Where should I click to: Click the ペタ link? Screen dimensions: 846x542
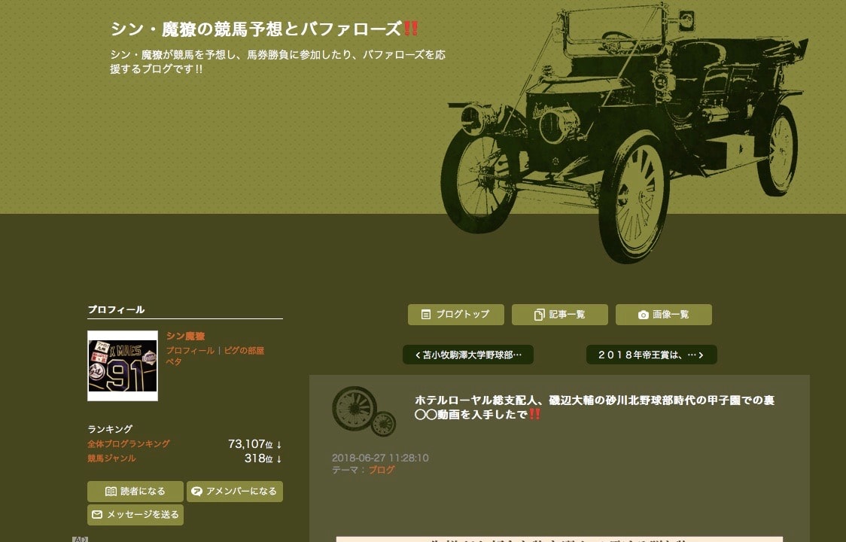(173, 361)
